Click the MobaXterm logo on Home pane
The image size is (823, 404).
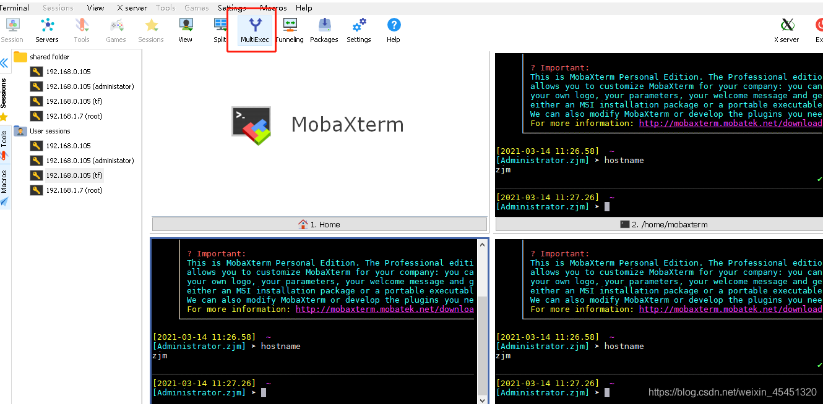pos(251,125)
